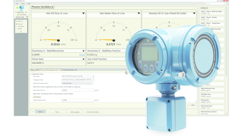This screenshot has width=242, height=136.
Task: Click the Reset inventory link
Action: click(x=82, y=55)
